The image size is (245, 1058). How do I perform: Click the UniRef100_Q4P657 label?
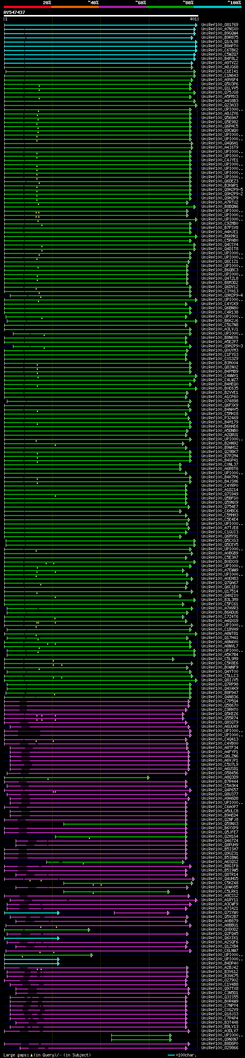(220, 790)
